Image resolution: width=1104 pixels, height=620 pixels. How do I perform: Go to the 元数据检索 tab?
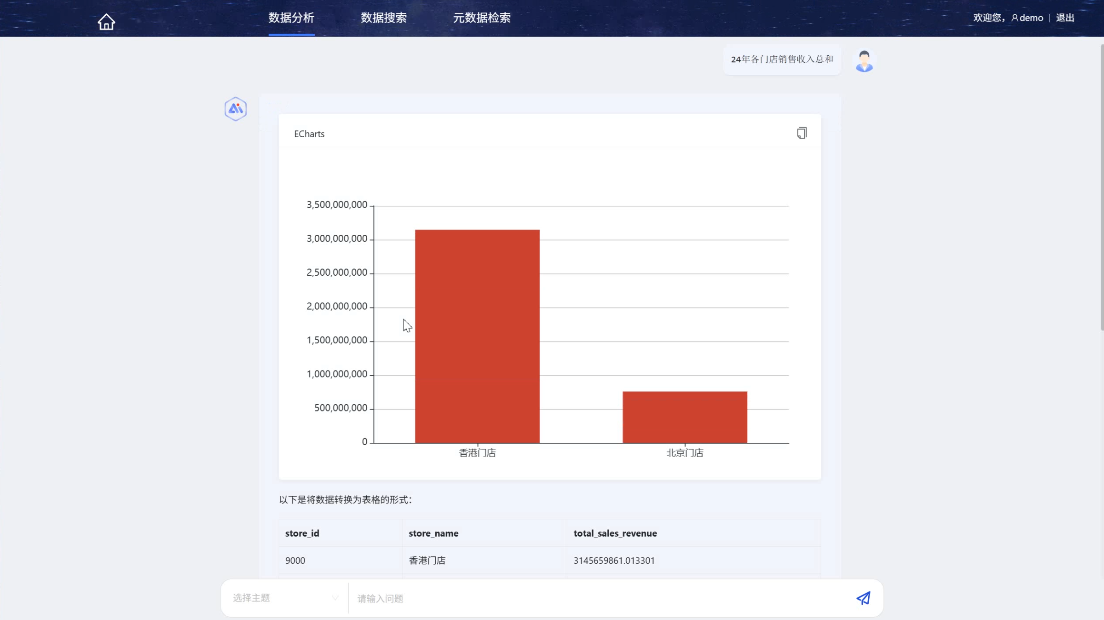pyautogui.click(x=482, y=18)
